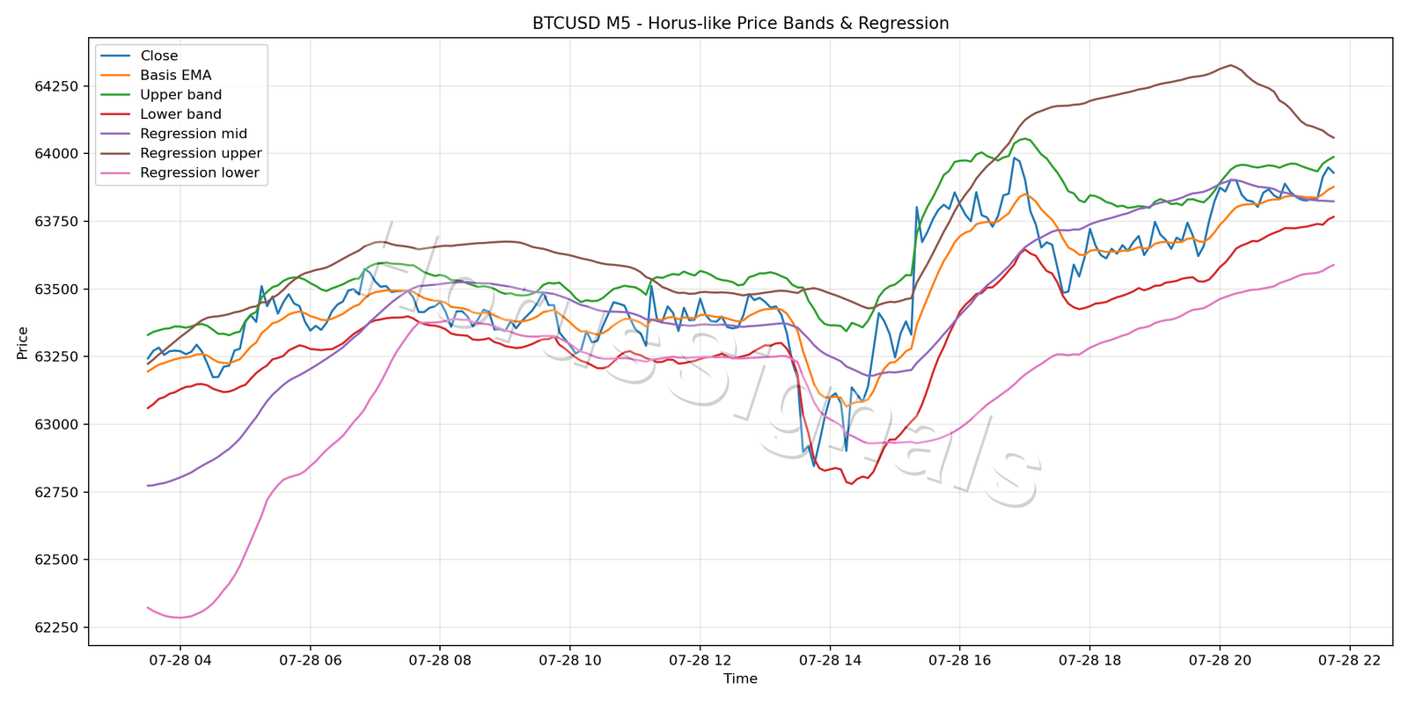Click the 07-28 18 x-axis tick label

[x=1089, y=659]
